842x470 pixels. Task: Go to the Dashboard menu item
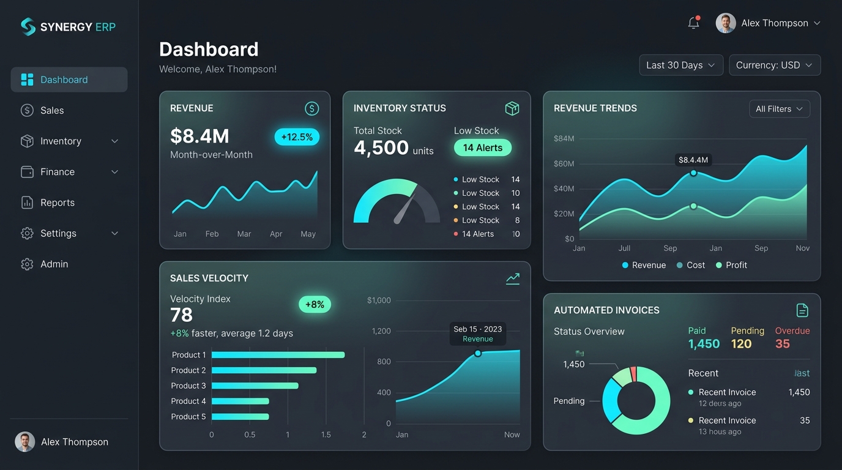point(69,80)
